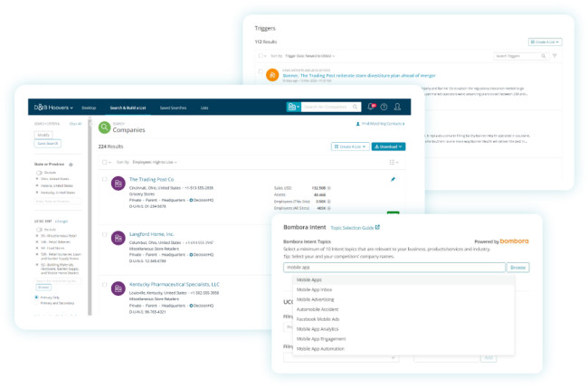The width and height of the screenshot is (588, 387).
Task: Pin The Trading Post Co result
Action: 393,179
